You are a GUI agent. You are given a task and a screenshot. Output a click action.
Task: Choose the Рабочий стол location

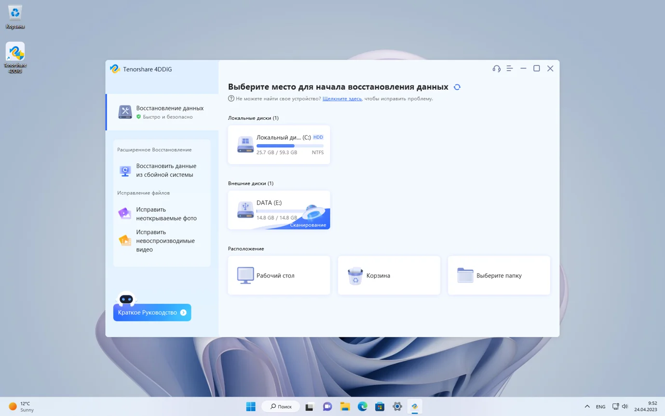(279, 276)
